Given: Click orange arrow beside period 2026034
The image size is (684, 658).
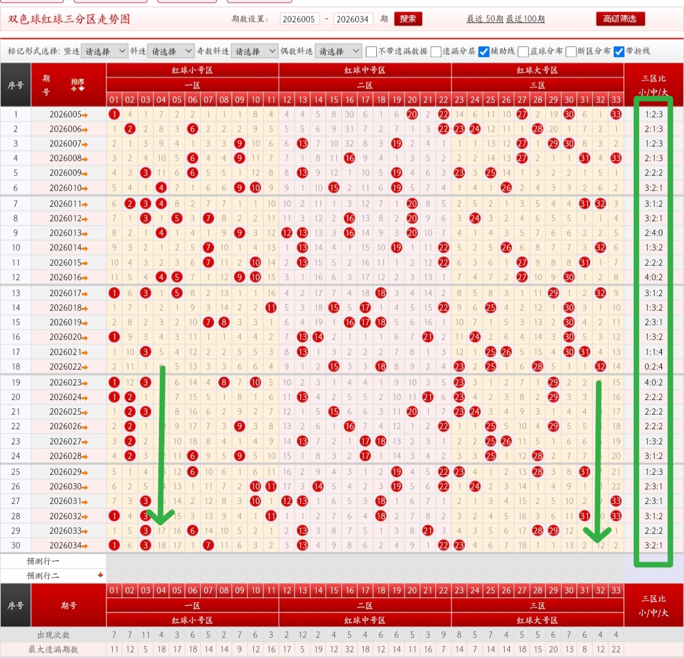Looking at the screenshot, I should point(85,546).
